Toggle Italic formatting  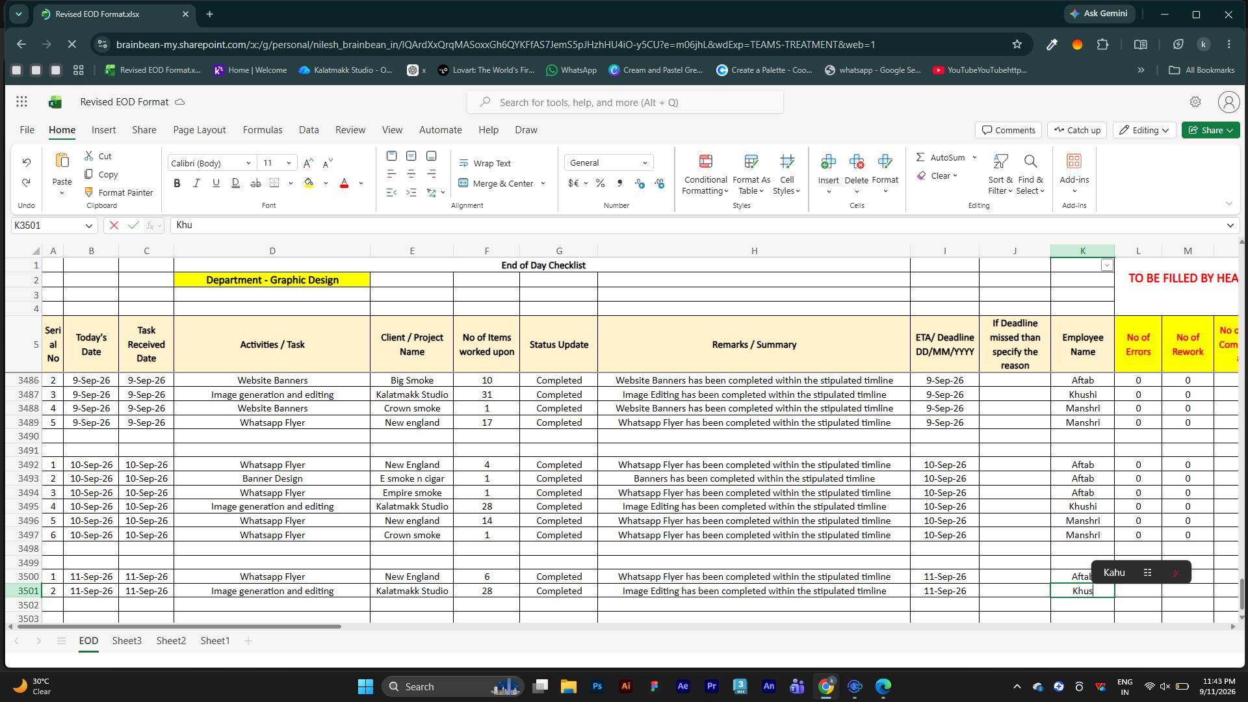click(x=196, y=183)
